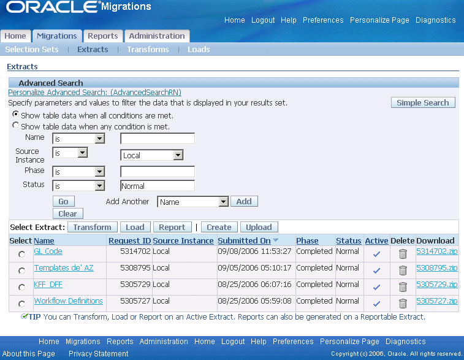Click the Active checkmark for Templates de' AZ
464x360 pixels.
pyautogui.click(x=376, y=270)
